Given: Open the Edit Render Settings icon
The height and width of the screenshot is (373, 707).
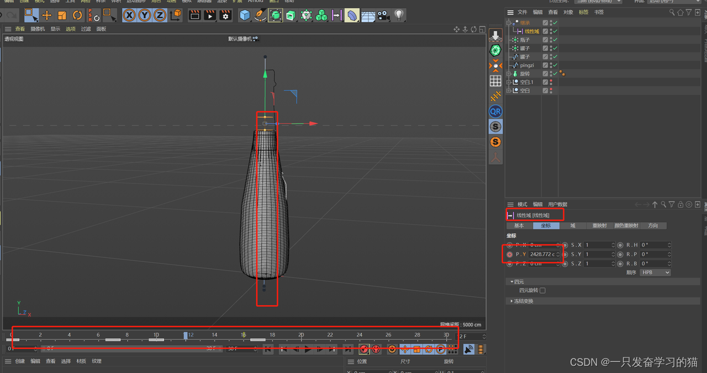Looking at the screenshot, I should pyautogui.click(x=225, y=15).
